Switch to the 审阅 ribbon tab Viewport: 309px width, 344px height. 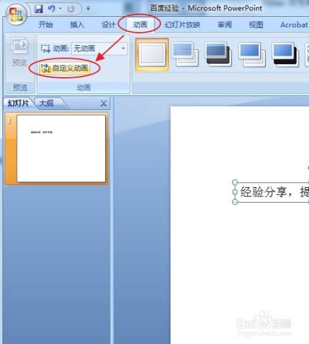[224, 25]
